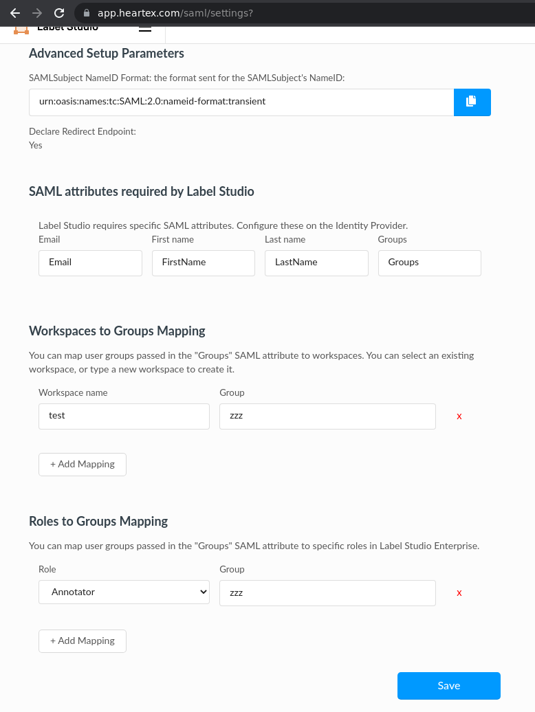Viewport: 535px width, 712px height.
Task: Click Add Mapping under Workspaces to Groups
Action: pos(83,464)
